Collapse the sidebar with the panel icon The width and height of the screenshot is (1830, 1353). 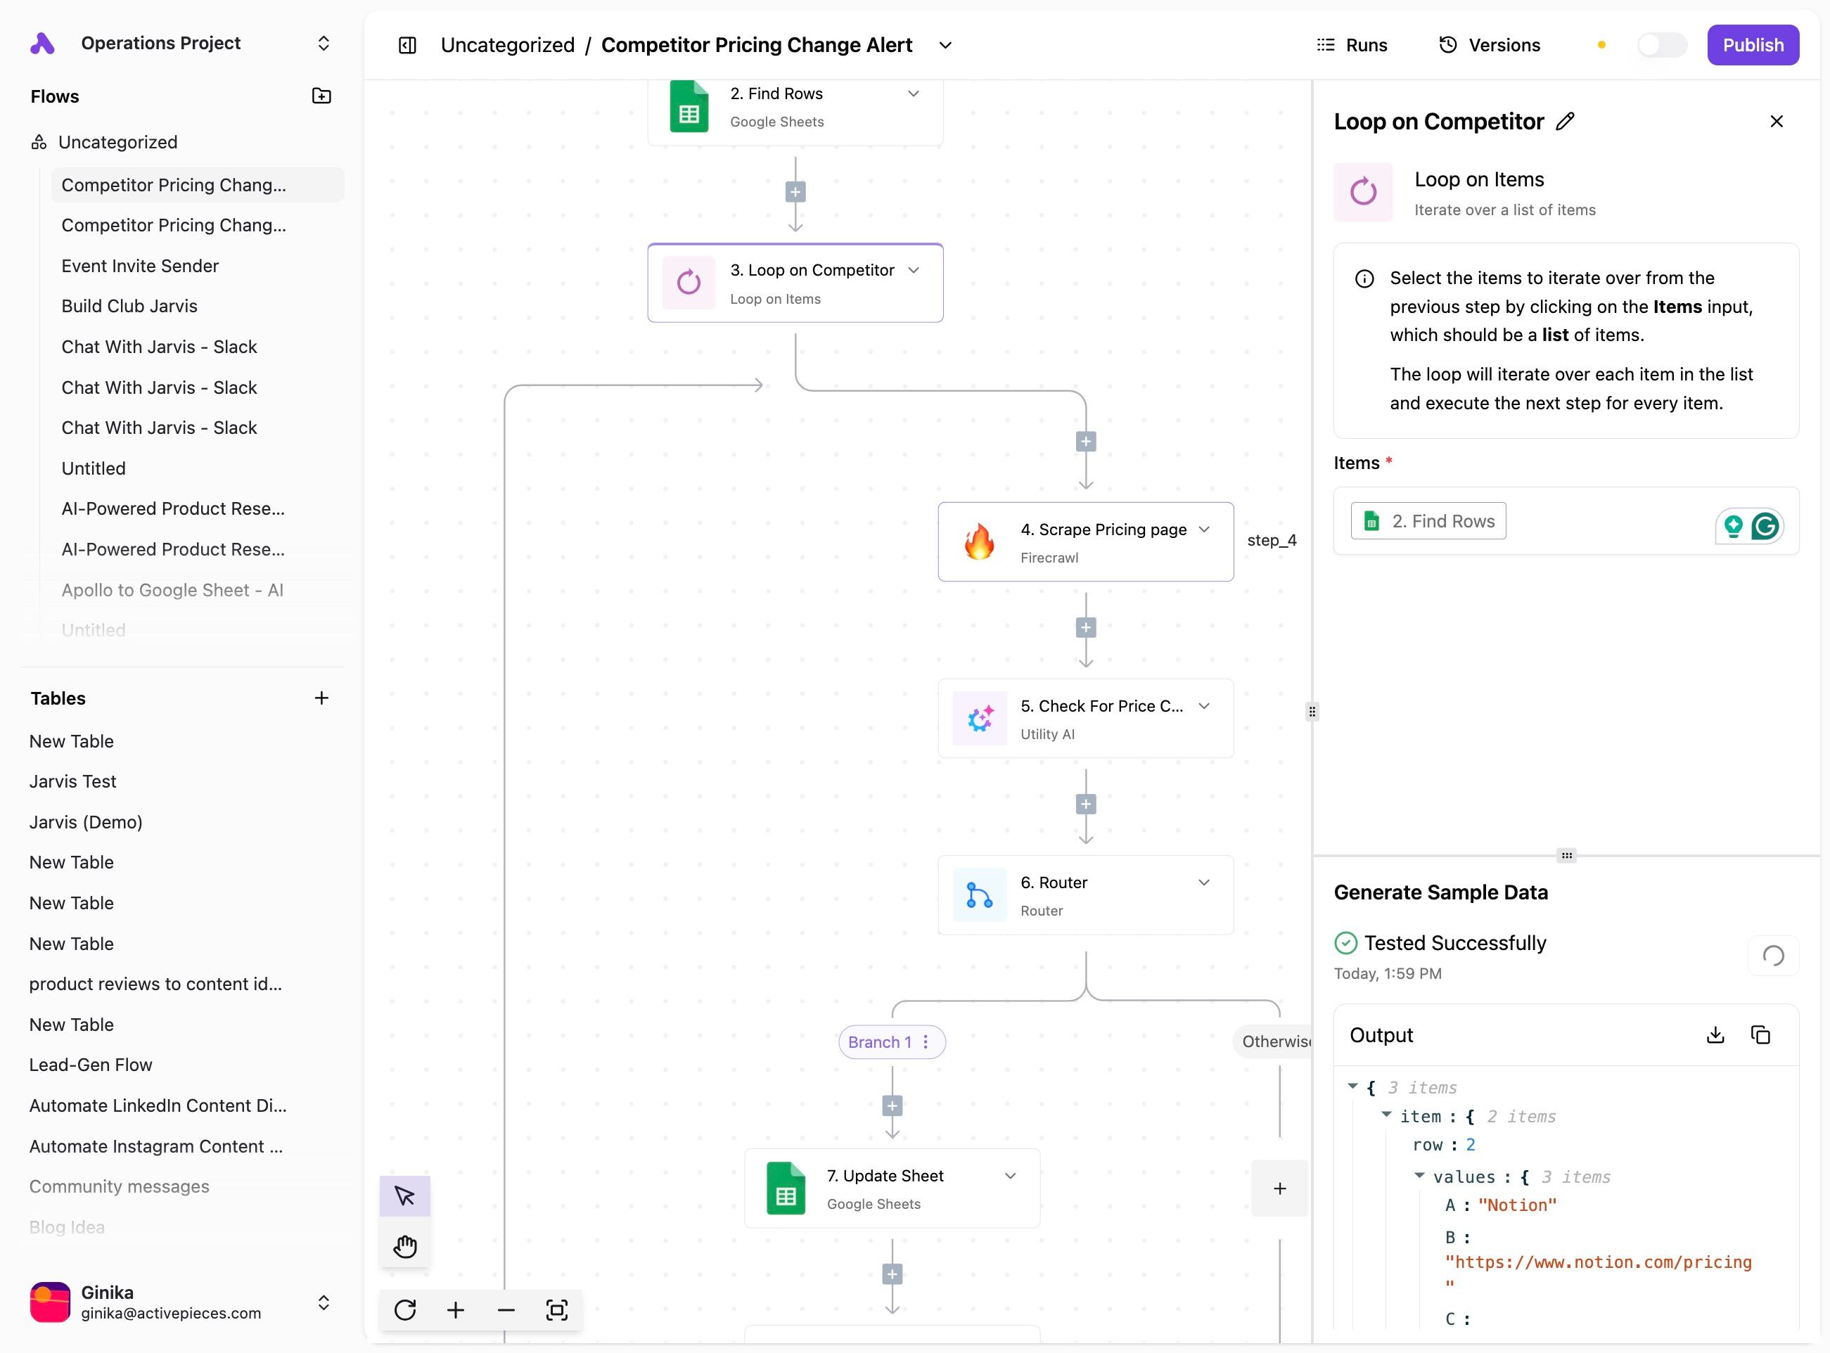pyautogui.click(x=407, y=45)
